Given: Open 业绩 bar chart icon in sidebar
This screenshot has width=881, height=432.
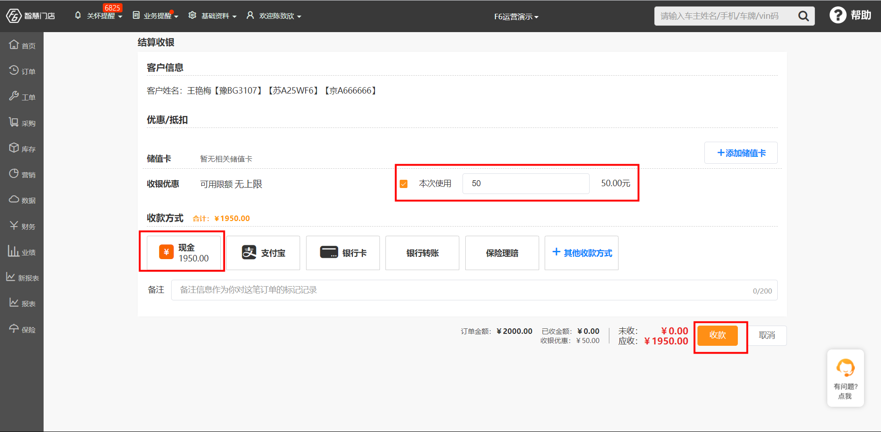Looking at the screenshot, I should click(13, 251).
